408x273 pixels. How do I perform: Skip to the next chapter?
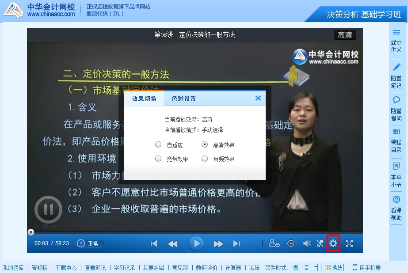pyautogui.click(x=236, y=243)
